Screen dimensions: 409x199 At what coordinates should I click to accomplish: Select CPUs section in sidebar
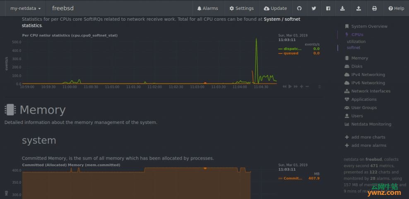(357, 34)
